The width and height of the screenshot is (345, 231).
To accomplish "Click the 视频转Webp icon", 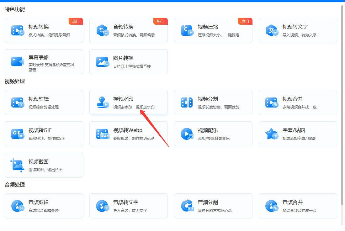I will pyautogui.click(x=103, y=134).
